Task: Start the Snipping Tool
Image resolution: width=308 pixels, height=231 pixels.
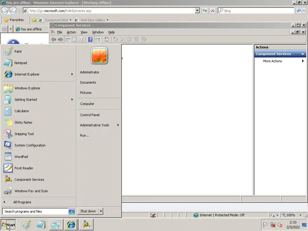Action: tap(39, 134)
